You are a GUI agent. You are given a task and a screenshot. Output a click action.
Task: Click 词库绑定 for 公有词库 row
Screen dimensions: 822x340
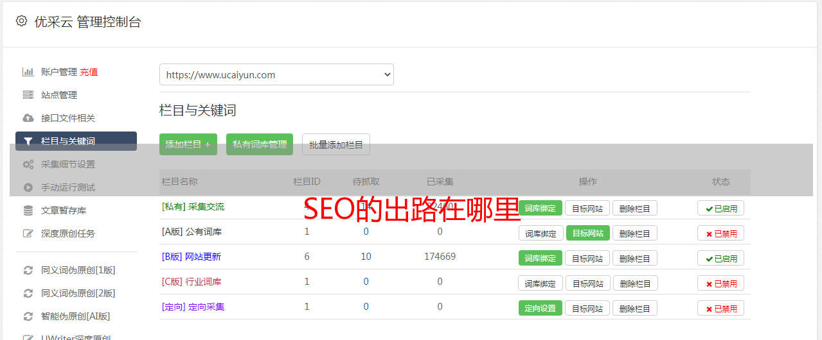[541, 233]
